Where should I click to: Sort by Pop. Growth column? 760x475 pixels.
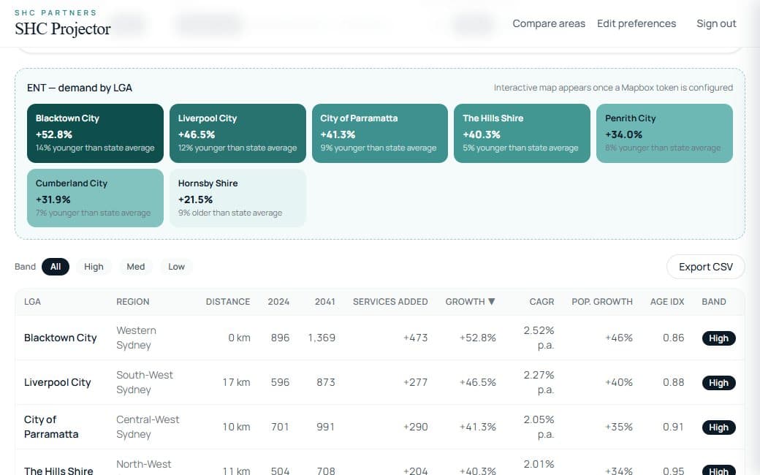click(x=602, y=302)
